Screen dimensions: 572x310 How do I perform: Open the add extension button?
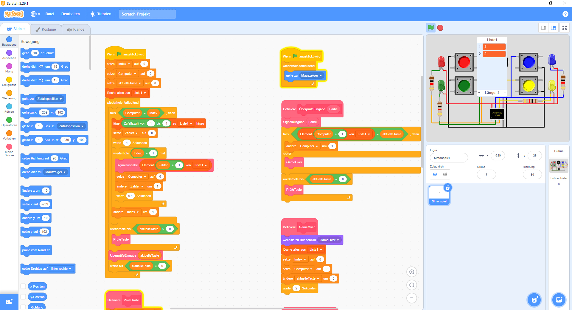9,302
